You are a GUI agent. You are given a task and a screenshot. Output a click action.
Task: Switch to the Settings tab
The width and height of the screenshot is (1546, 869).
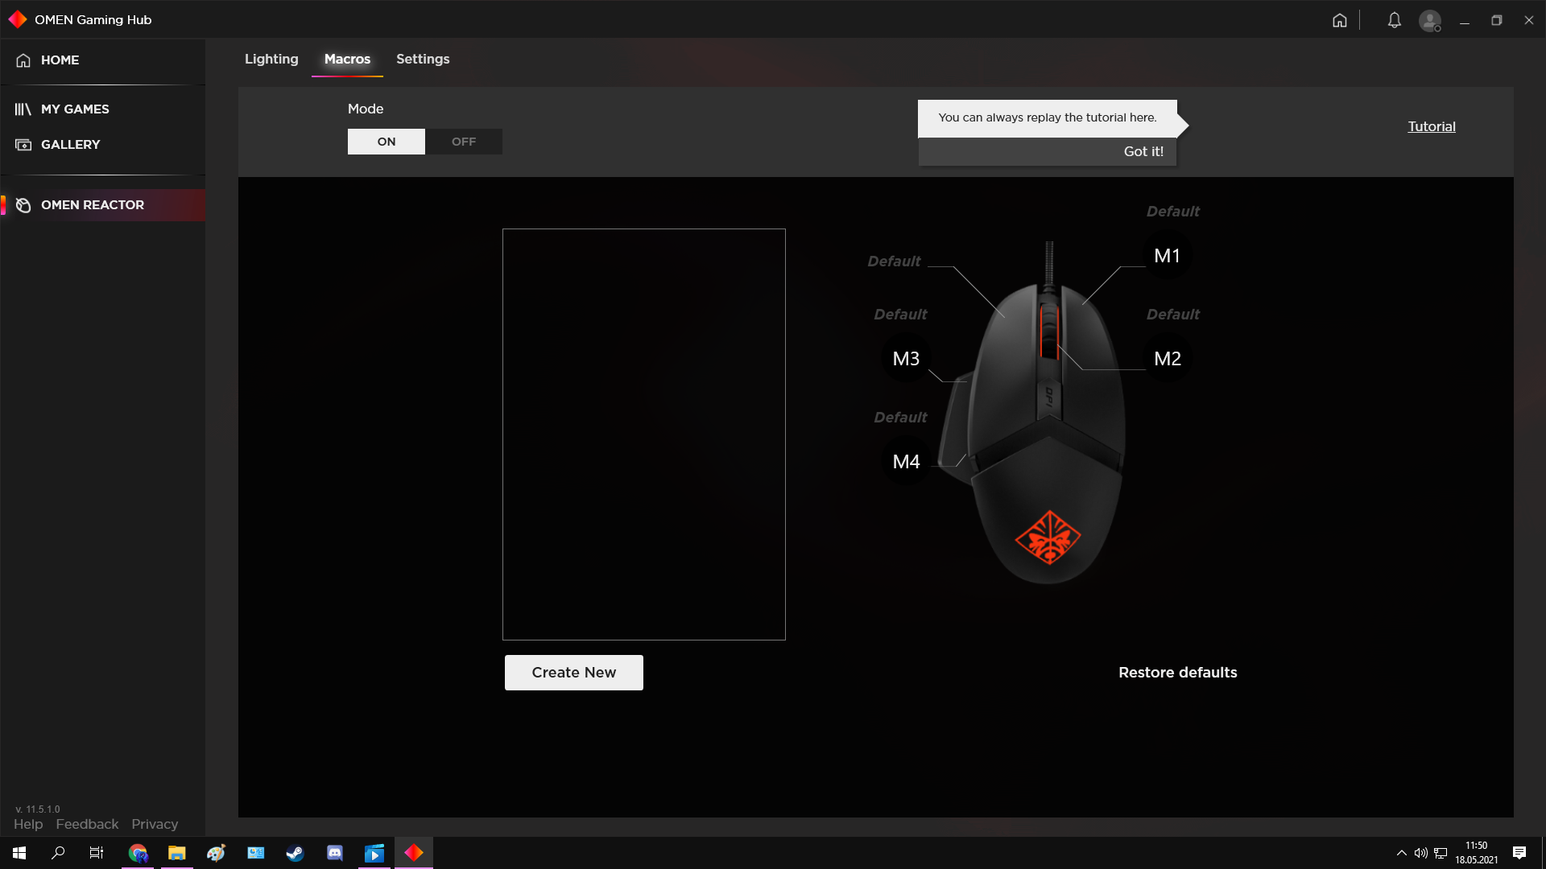[423, 59]
